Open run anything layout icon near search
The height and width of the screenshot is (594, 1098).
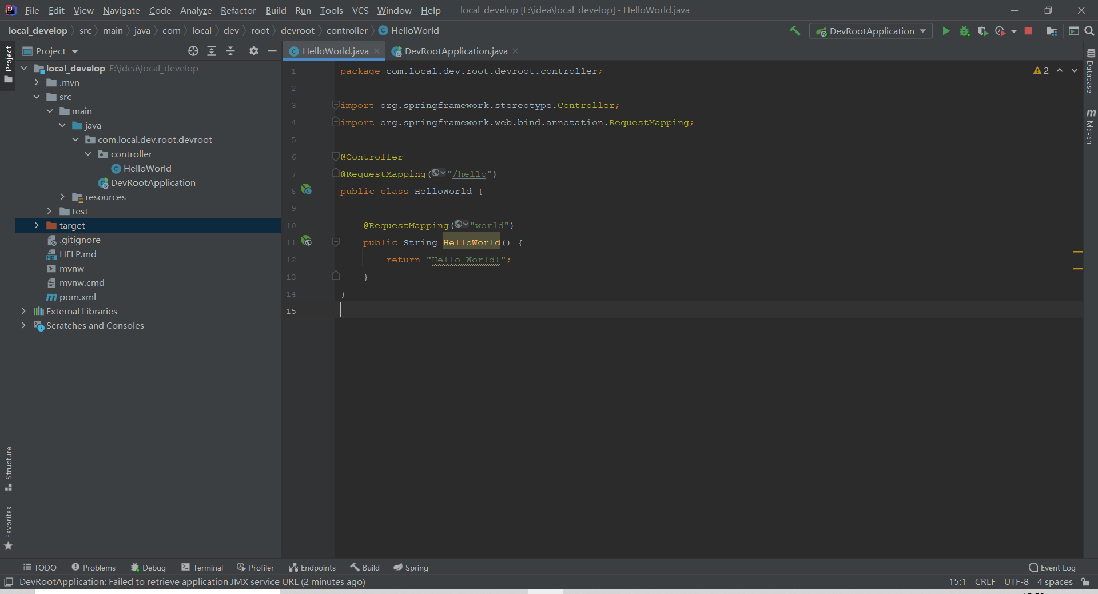(x=1074, y=31)
